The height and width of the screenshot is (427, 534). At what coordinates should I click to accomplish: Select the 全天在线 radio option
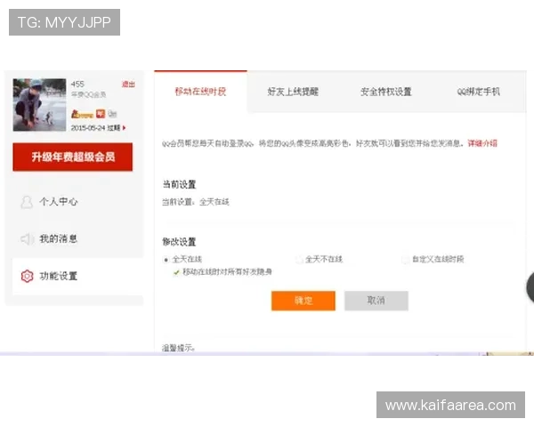166,260
